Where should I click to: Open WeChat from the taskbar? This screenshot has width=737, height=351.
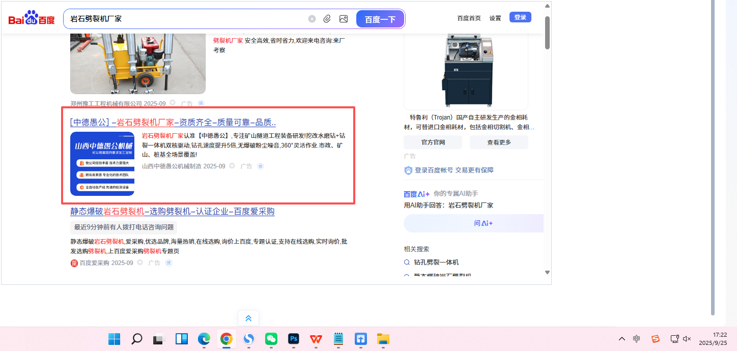pyautogui.click(x=271, y=339)
